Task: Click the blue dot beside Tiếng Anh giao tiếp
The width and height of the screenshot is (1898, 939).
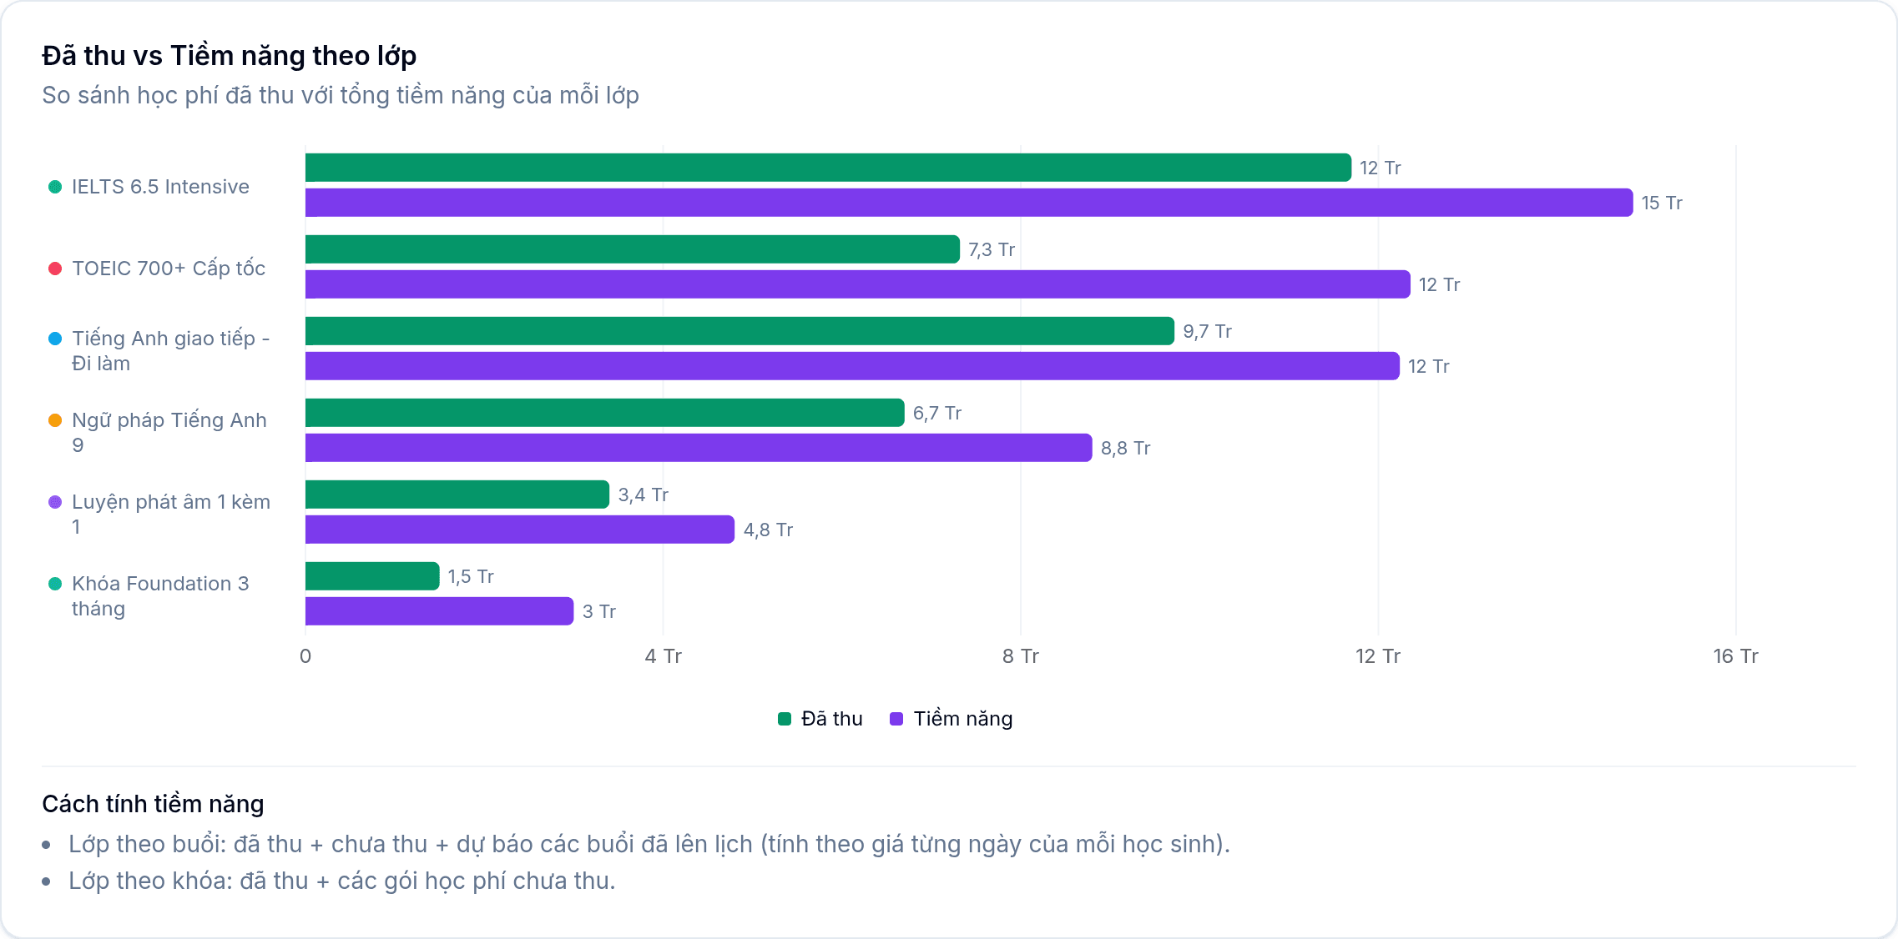Action: (x=55, y=339)
